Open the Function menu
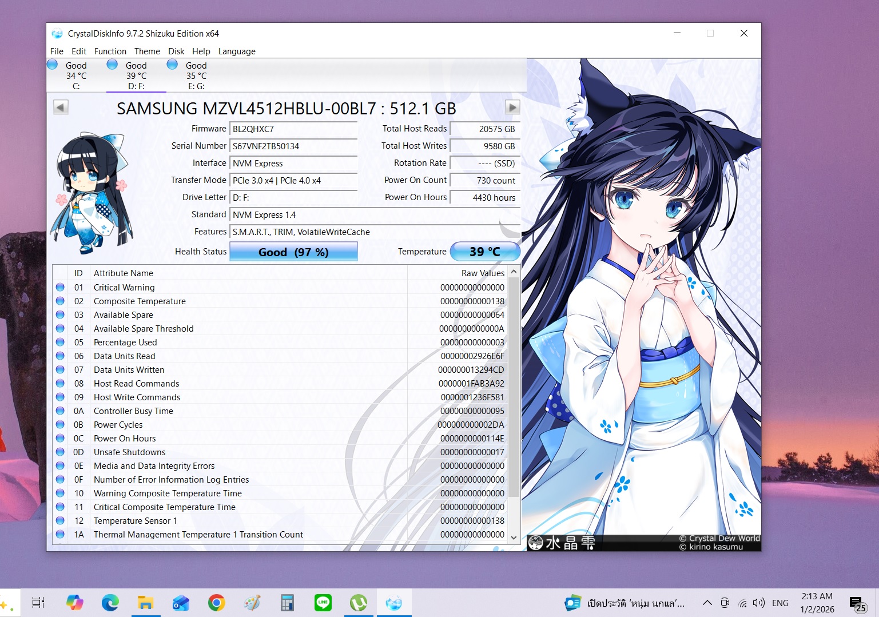Viewport: 879px width, 617px height. pos(110,51)
